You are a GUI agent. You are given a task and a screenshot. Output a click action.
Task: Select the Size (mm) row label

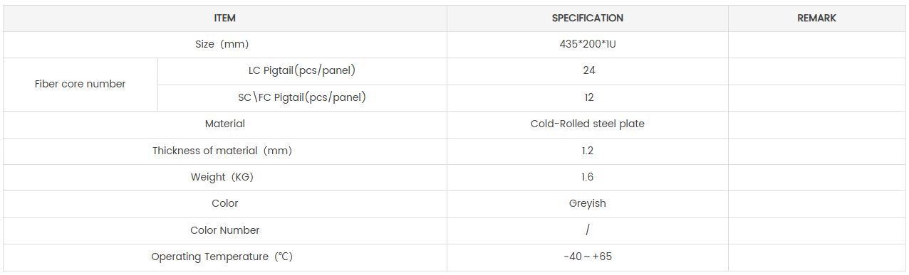pyautogui.click(x=222, y=44)
